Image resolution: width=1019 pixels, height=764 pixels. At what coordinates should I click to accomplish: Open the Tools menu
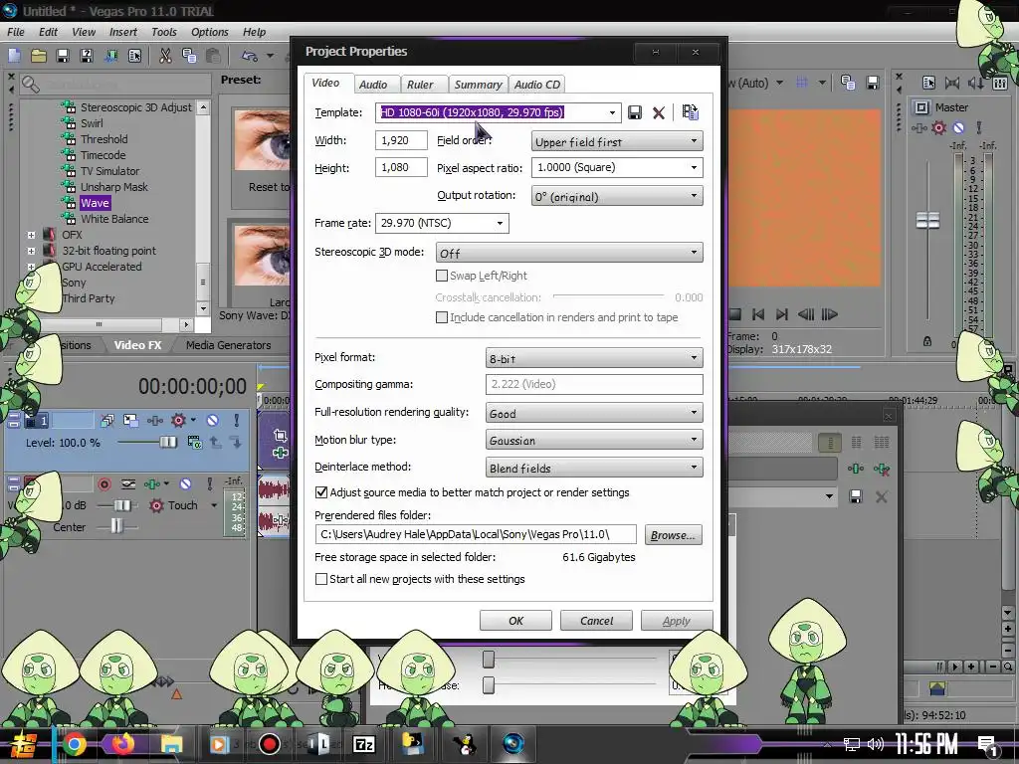164,32
